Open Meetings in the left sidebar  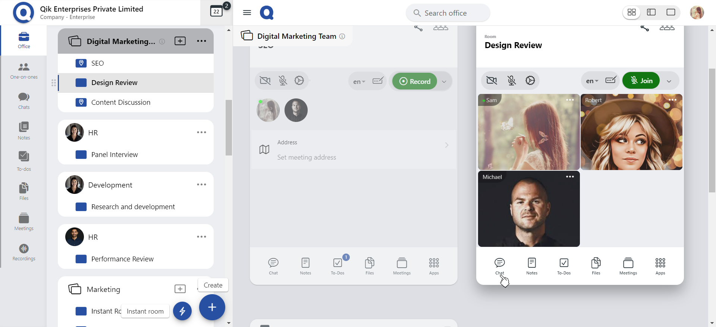point(24,222)
